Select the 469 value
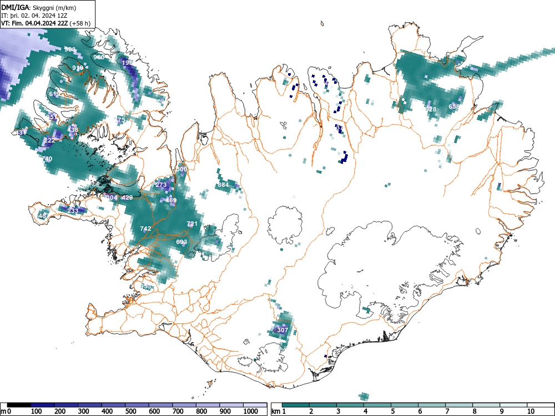Screen dimensions: 555x416 [171, 200]
